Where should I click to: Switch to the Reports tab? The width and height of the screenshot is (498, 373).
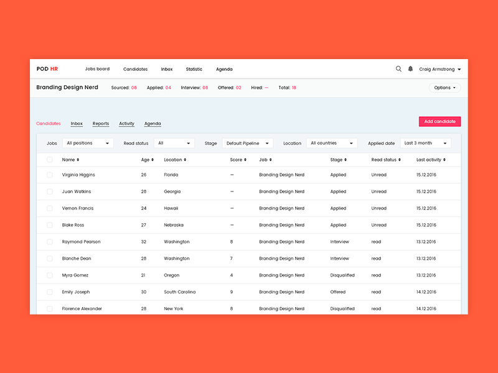pyautogui.click(x=101, y=124)
